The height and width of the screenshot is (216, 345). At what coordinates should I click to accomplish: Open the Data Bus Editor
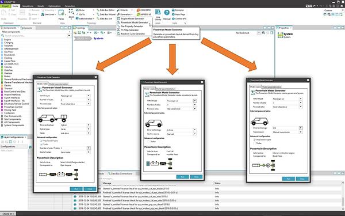pos(105,10)
